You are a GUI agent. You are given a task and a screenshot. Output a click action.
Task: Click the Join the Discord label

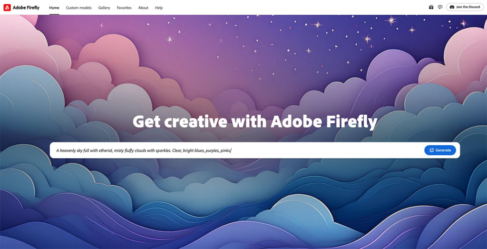pos(468,7)
